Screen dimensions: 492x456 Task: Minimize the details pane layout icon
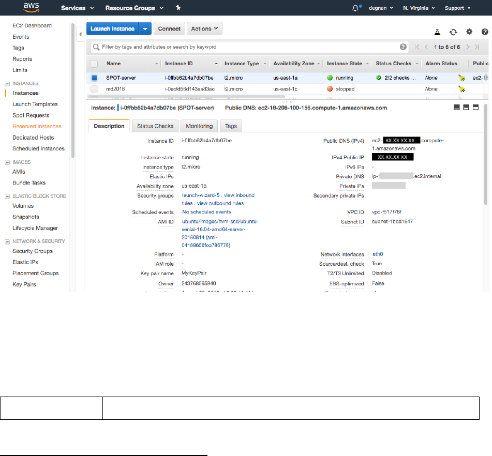pyautogui.click(x=456, y=107)
